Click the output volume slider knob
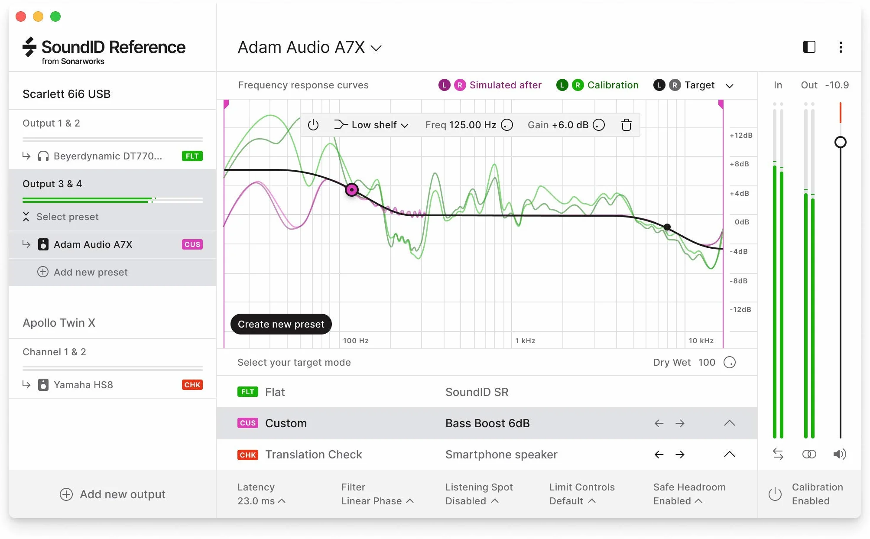870x539 pixels. (x=840, y=142)
